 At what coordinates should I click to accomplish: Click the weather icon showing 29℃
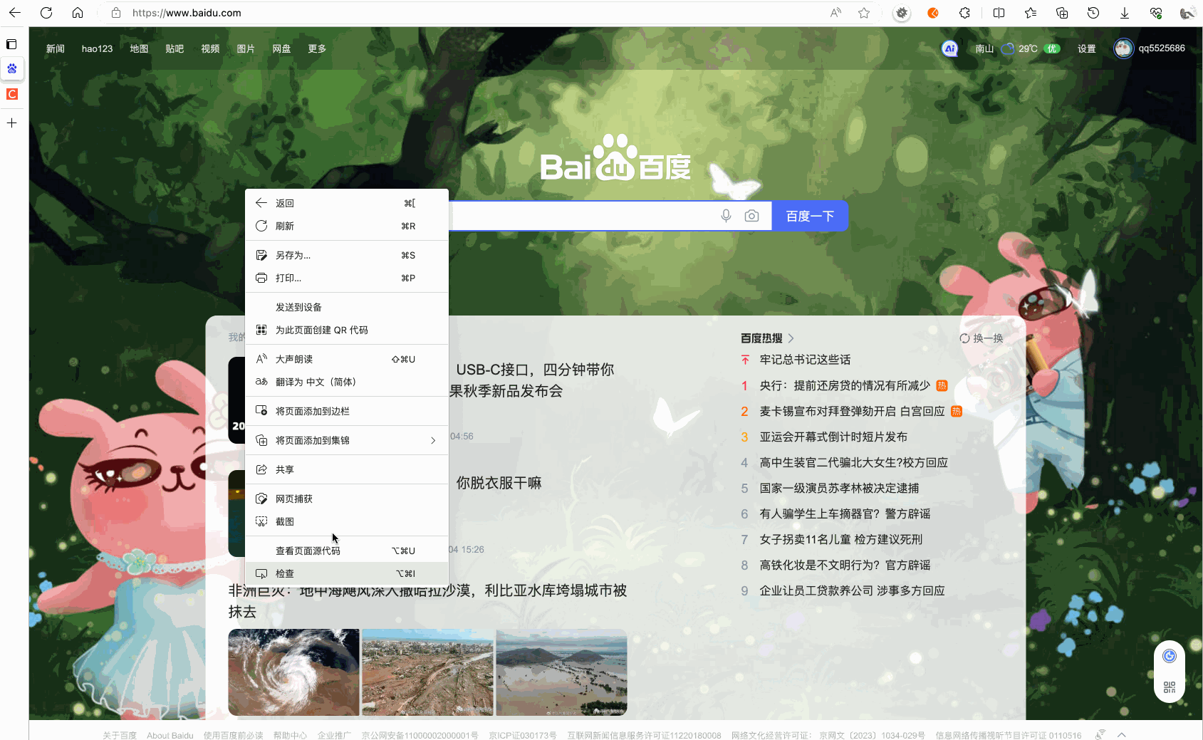point(1007,48)
